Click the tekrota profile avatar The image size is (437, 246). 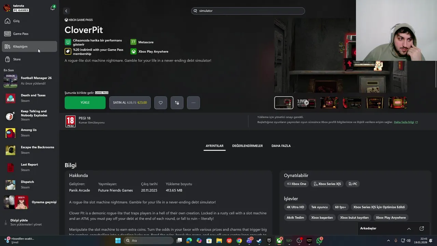tap(7, 8)
